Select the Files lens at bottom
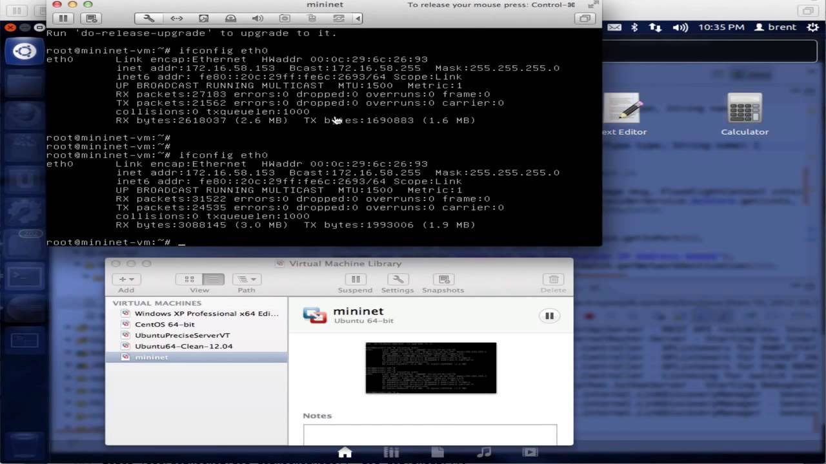826x464 pixels. click(x=438, y=452)
